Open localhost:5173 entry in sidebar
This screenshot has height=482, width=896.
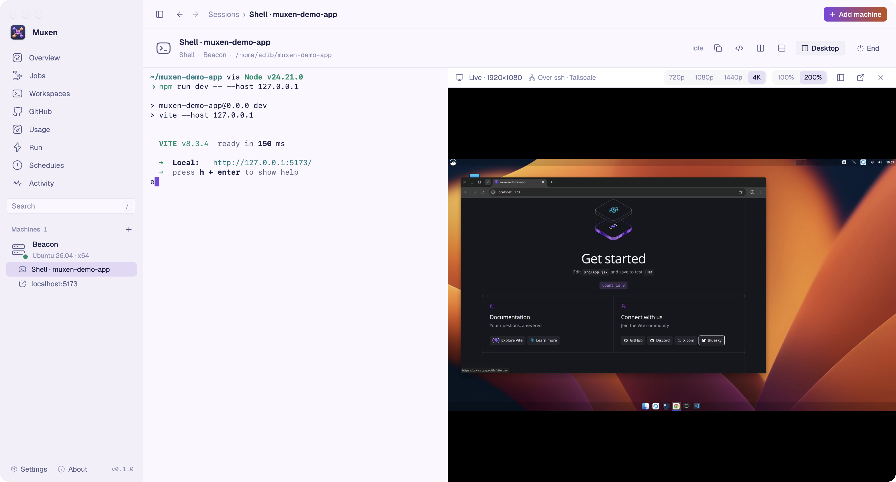click(x=71, y=284)
